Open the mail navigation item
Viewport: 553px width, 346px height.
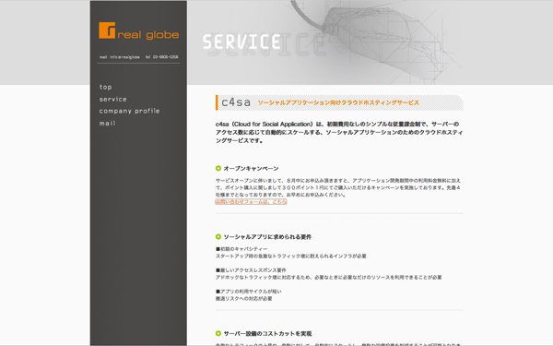point(107,124)
